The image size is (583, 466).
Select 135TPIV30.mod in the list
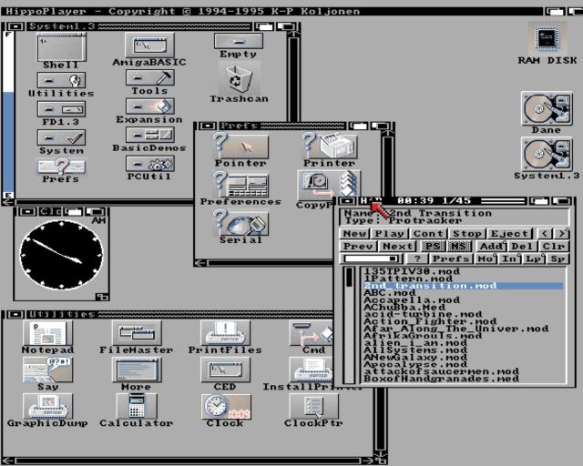463,271
